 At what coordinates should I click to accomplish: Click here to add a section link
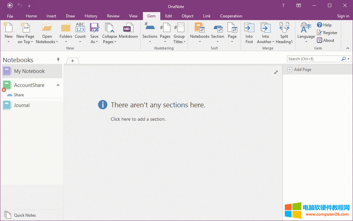pyautogui.click(x=138, y=119)
